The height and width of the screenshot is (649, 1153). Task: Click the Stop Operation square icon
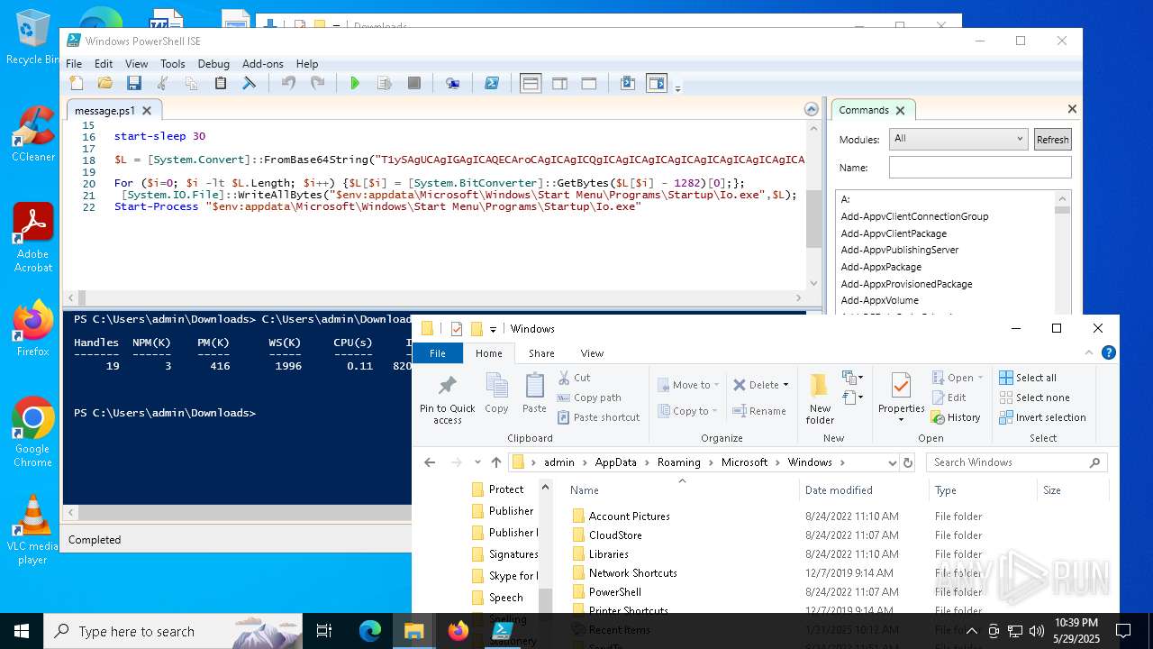click(x=414, y=83)
